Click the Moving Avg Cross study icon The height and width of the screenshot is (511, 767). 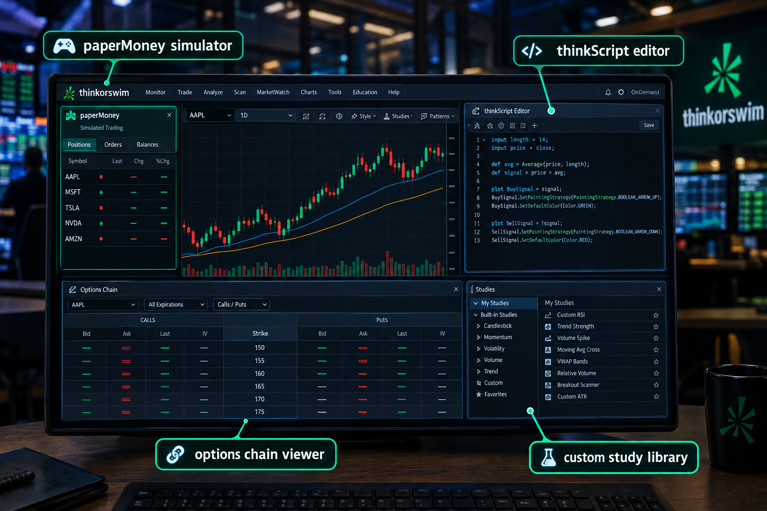(548, 350)
